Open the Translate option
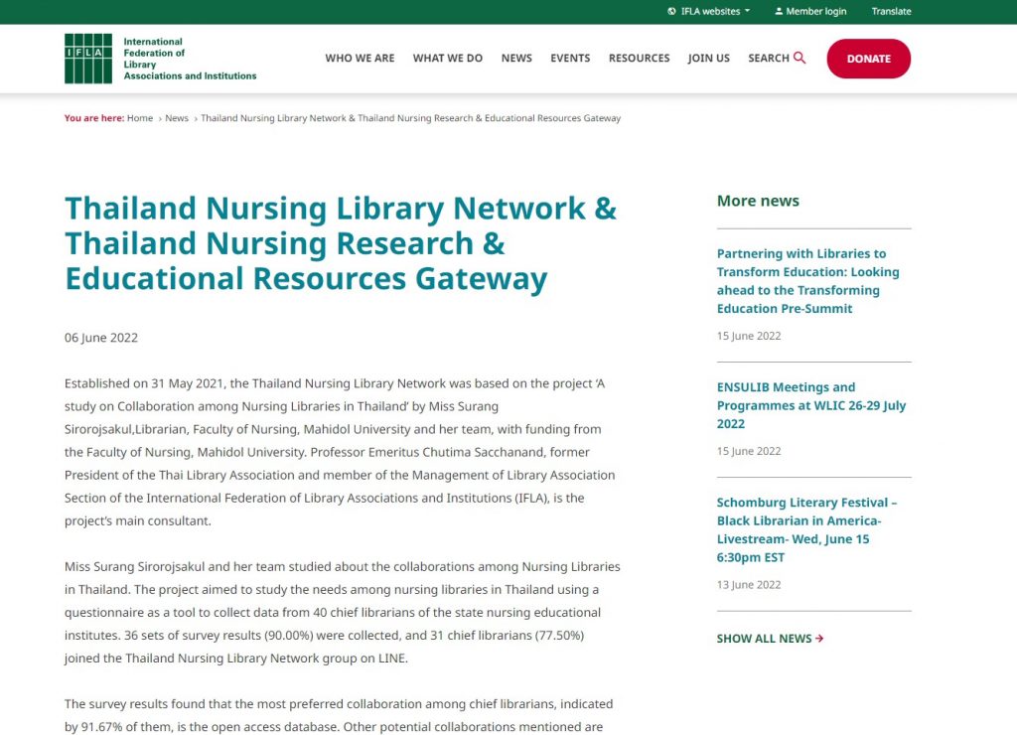The height and width of the screenshot is (735, 1017). (891, 12)
